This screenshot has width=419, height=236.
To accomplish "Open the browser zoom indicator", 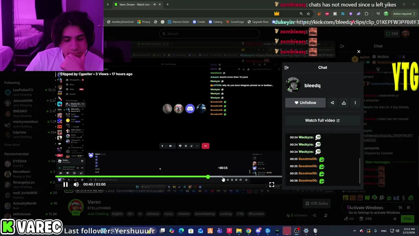I will 301,14.
